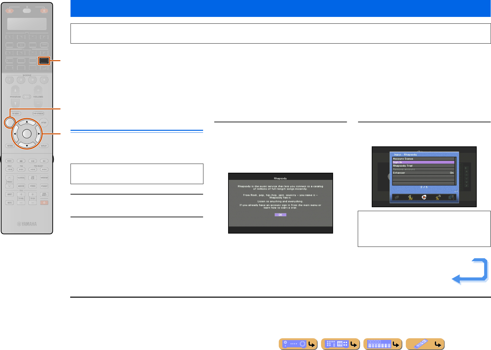Select the CLASSICAL sound program button
Screen dimensions: 491x350
pos(21,178)
